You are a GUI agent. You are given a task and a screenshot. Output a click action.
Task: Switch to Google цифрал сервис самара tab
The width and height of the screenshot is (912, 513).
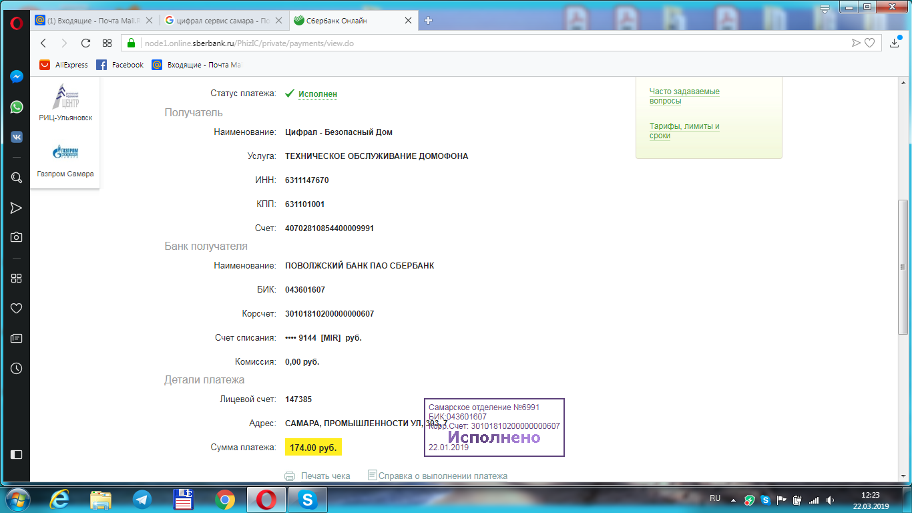[x=224, y=20]
